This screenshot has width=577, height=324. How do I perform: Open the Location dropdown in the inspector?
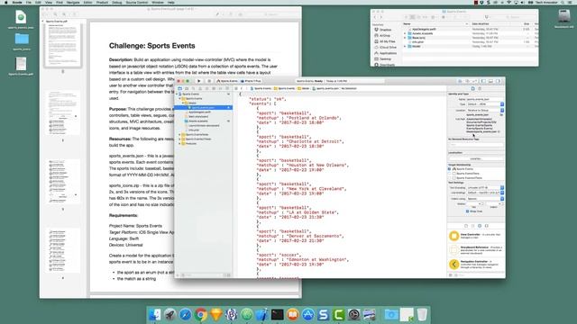click(485, 110)
